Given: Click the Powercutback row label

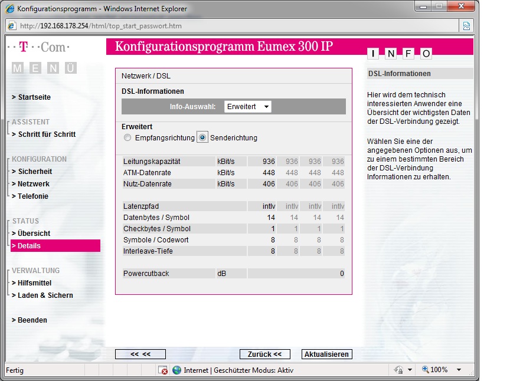Looking at the screenshot, I should click(x=146, y=274).
